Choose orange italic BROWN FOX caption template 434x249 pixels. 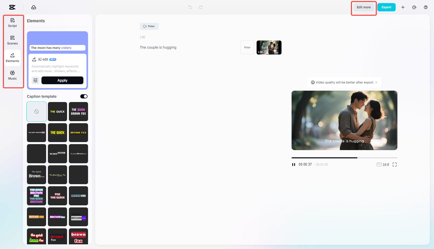(78, 133)
